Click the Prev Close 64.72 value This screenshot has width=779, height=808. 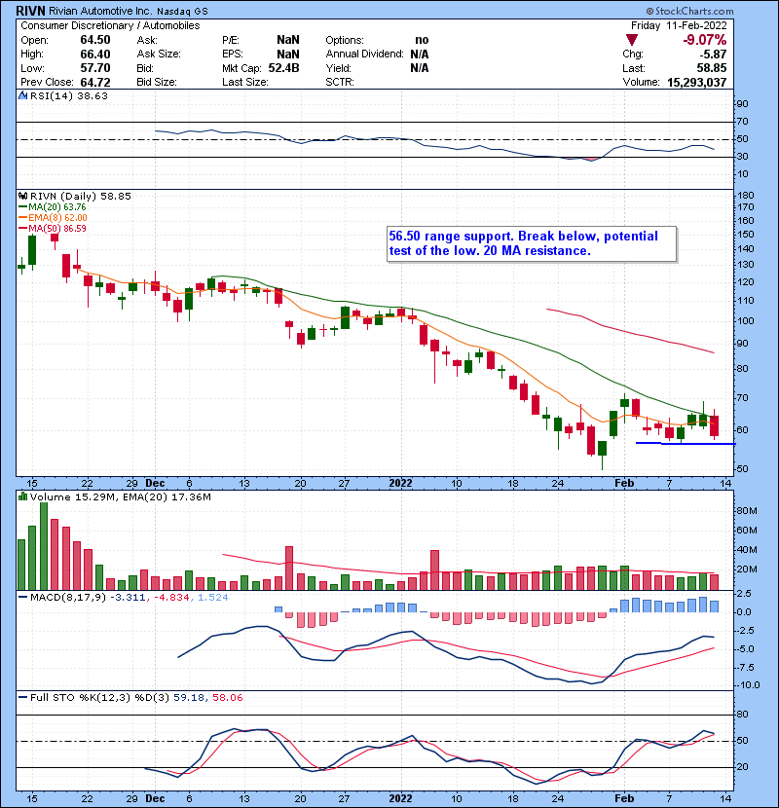click(x=95, y=82)
